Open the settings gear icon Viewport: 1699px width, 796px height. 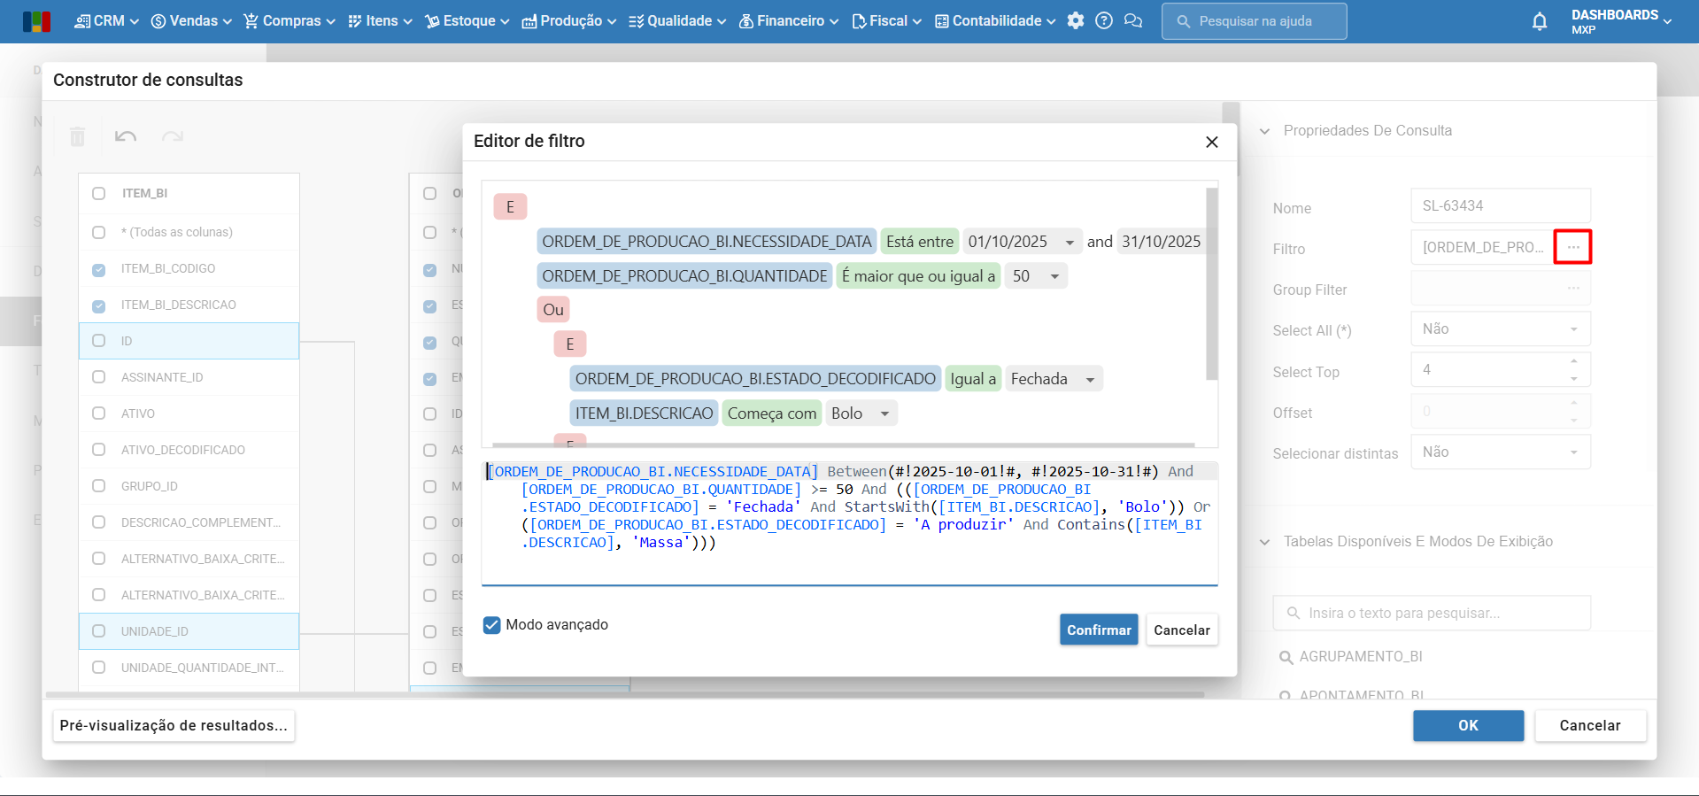[x=1076, y=21]
